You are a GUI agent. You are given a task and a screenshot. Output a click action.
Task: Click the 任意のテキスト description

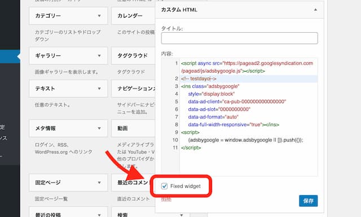click(x=52, y=105)
